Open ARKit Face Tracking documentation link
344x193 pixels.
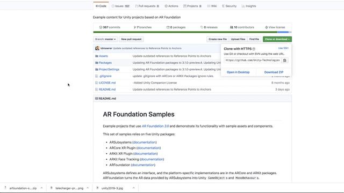point(152,159)
